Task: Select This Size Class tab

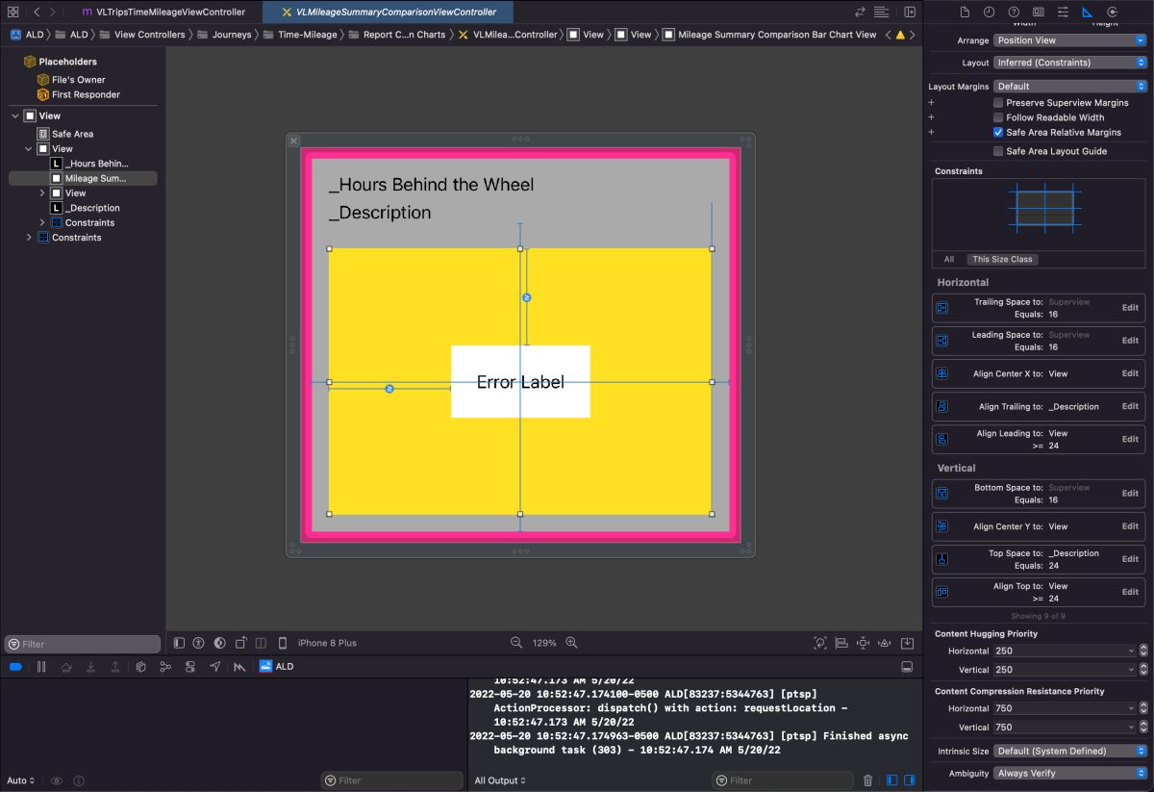Action: pyautogui.click(x=1002, y=259)
